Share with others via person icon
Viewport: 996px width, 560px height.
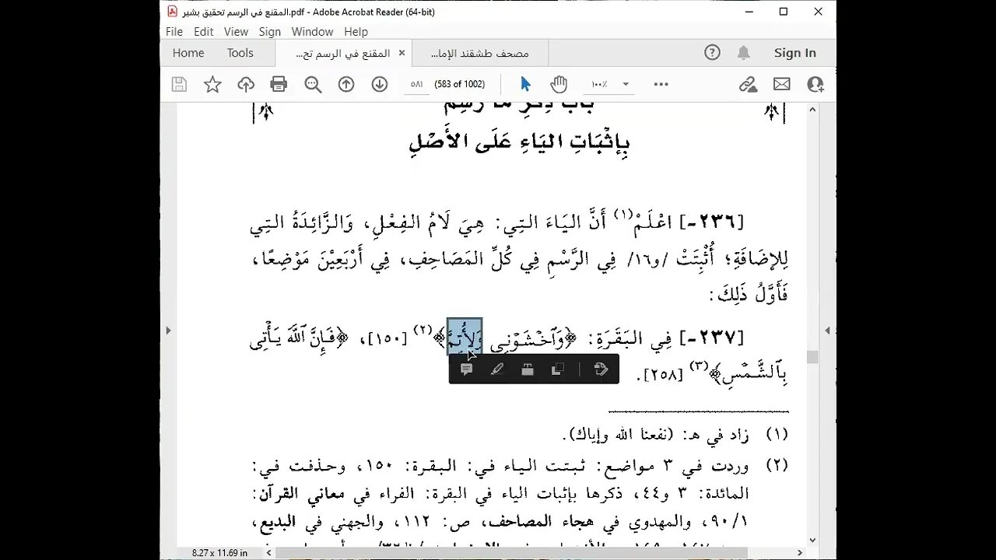pos(815,84)
